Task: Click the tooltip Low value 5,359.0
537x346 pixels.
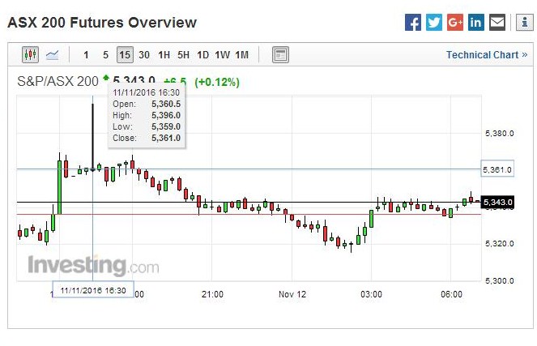Action: tap(166, 126)
